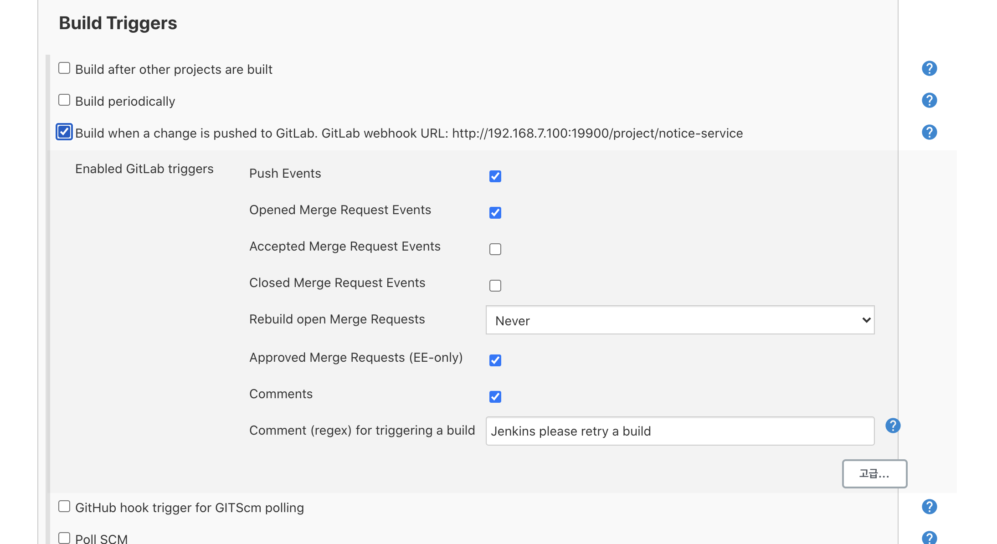Click the comment regex input field
This screenshot has width=997, height=544.
(680, 431)
